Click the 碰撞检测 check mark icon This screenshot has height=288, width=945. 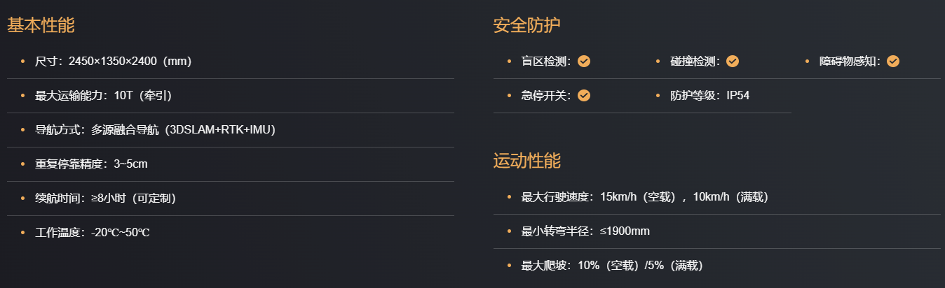pos(733,62)
